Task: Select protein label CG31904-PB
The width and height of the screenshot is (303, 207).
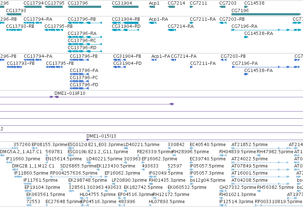Action: pyautogui.click(x=127, y=56)
